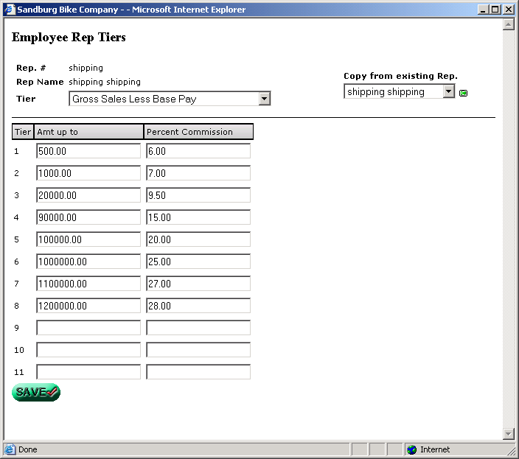Click the tier 1 Percent Commission field

tap(198, 151)
